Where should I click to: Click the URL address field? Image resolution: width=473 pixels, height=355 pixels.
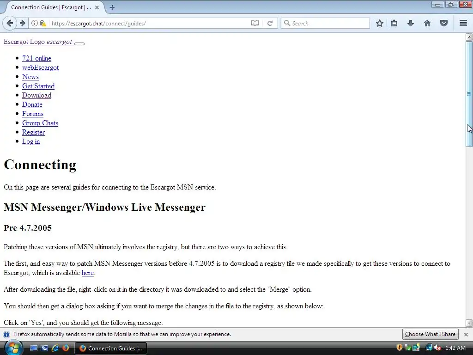tap(149, 23)
